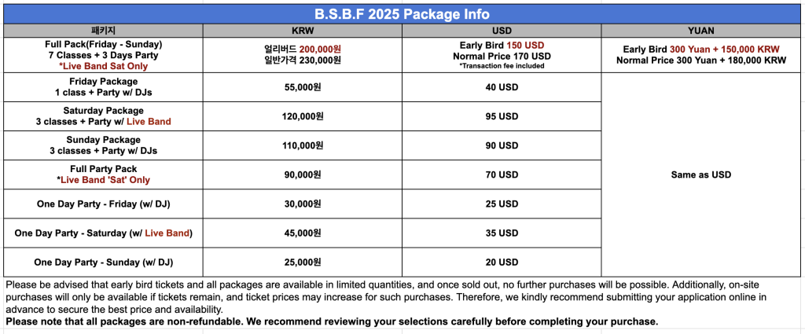Image resolution: width=805 pixels, height=334 pixels.
Task: Click the Saturday Package description cell
Action: pyautogui.click(x=103, y=116)
